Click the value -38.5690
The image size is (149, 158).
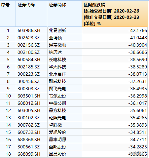click(x=138, y=59)
